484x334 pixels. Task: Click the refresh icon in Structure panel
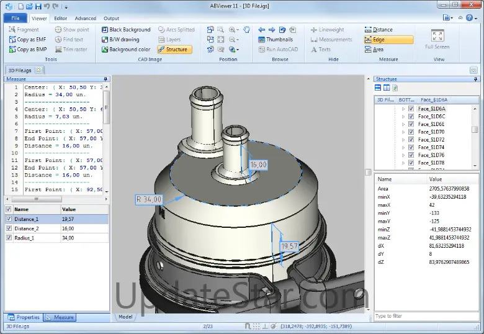395,88
